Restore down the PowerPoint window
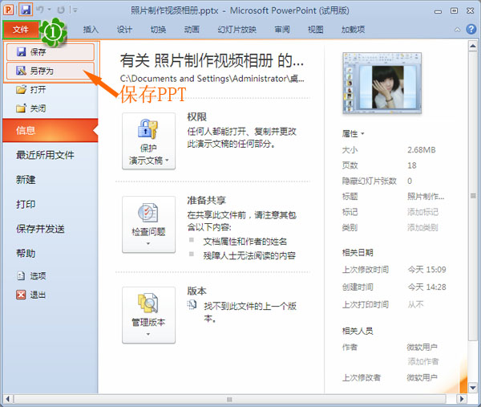This screenshot has height=407, width=481. (x=454, y=10)
